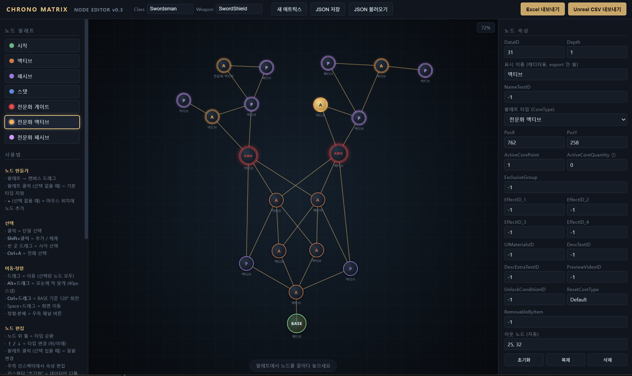The image size is (632, 376).
Task: Select the P node above the left AWK
Action: [251, 104]
